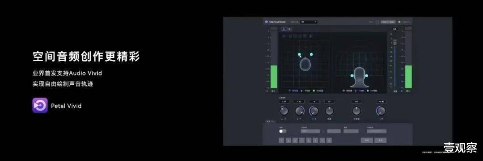Click speaker icon below the input meter

coord(267,91)
